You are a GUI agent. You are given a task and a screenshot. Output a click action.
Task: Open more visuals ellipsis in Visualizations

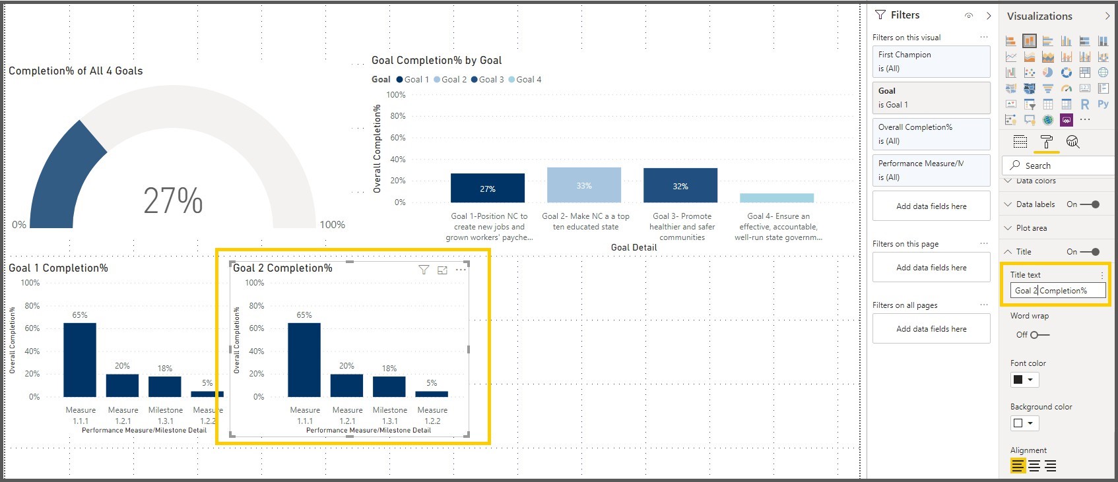point(1085,119)
